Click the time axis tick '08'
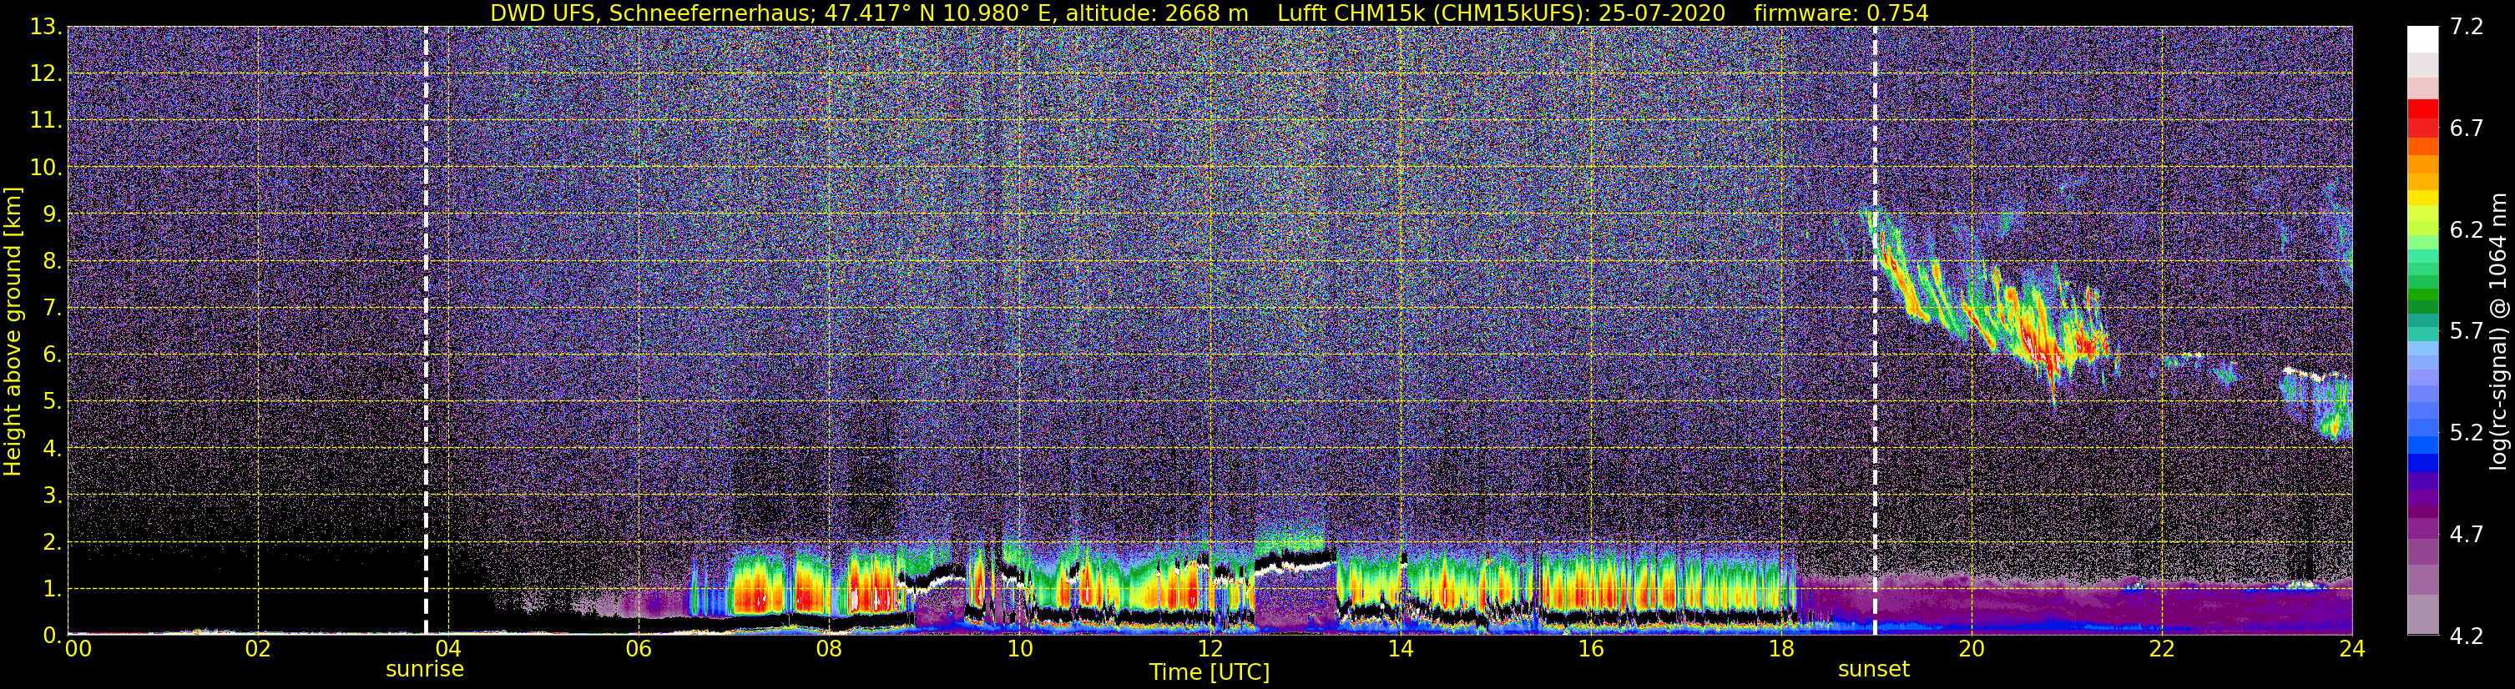Viewport: 2515px width, 689px height. (829, 649)
